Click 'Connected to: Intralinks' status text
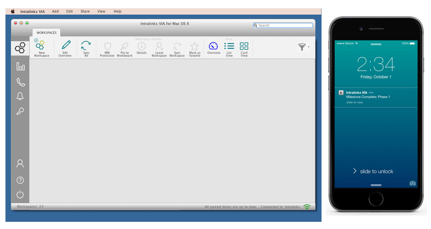 [x=280, y=207]
